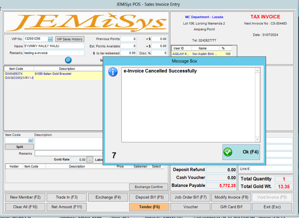Open VIP Sales History
299x218 pixels.
tap(69, 39)
